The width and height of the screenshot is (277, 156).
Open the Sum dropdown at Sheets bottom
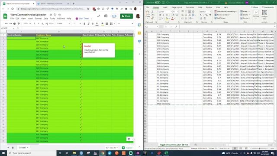[x=112, y=148]
